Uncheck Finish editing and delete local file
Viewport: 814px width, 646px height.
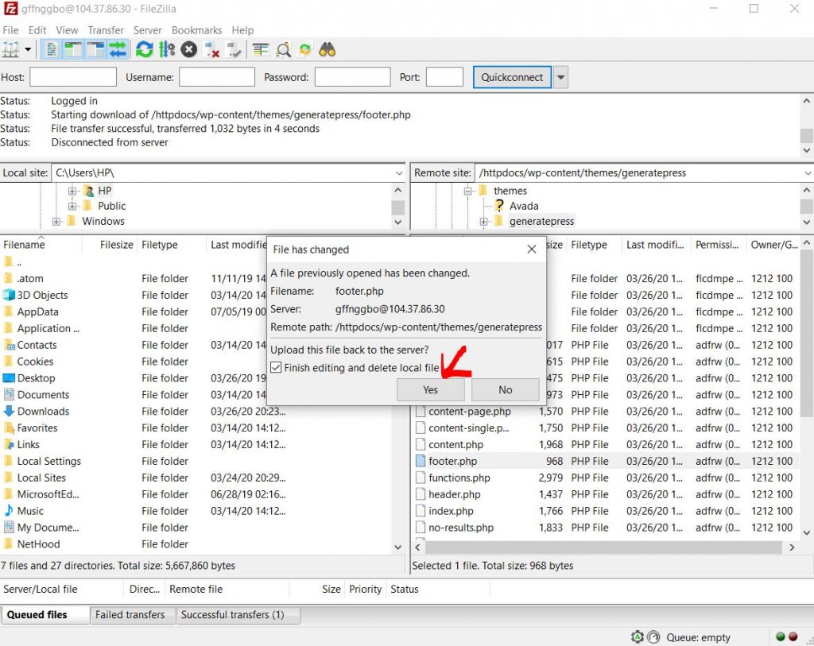click(276, 368)
